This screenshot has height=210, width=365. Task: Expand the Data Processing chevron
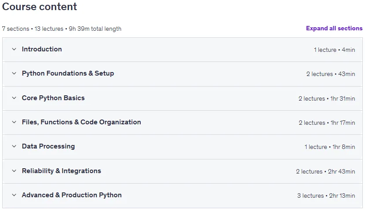14,146
